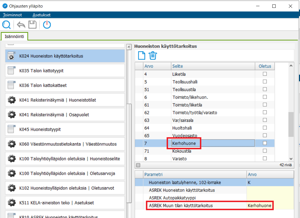Image resolution: width=300 pixels, height=218 pixels.
Task: Check Oletus box for Huoltohalli row
Action: 264,128
